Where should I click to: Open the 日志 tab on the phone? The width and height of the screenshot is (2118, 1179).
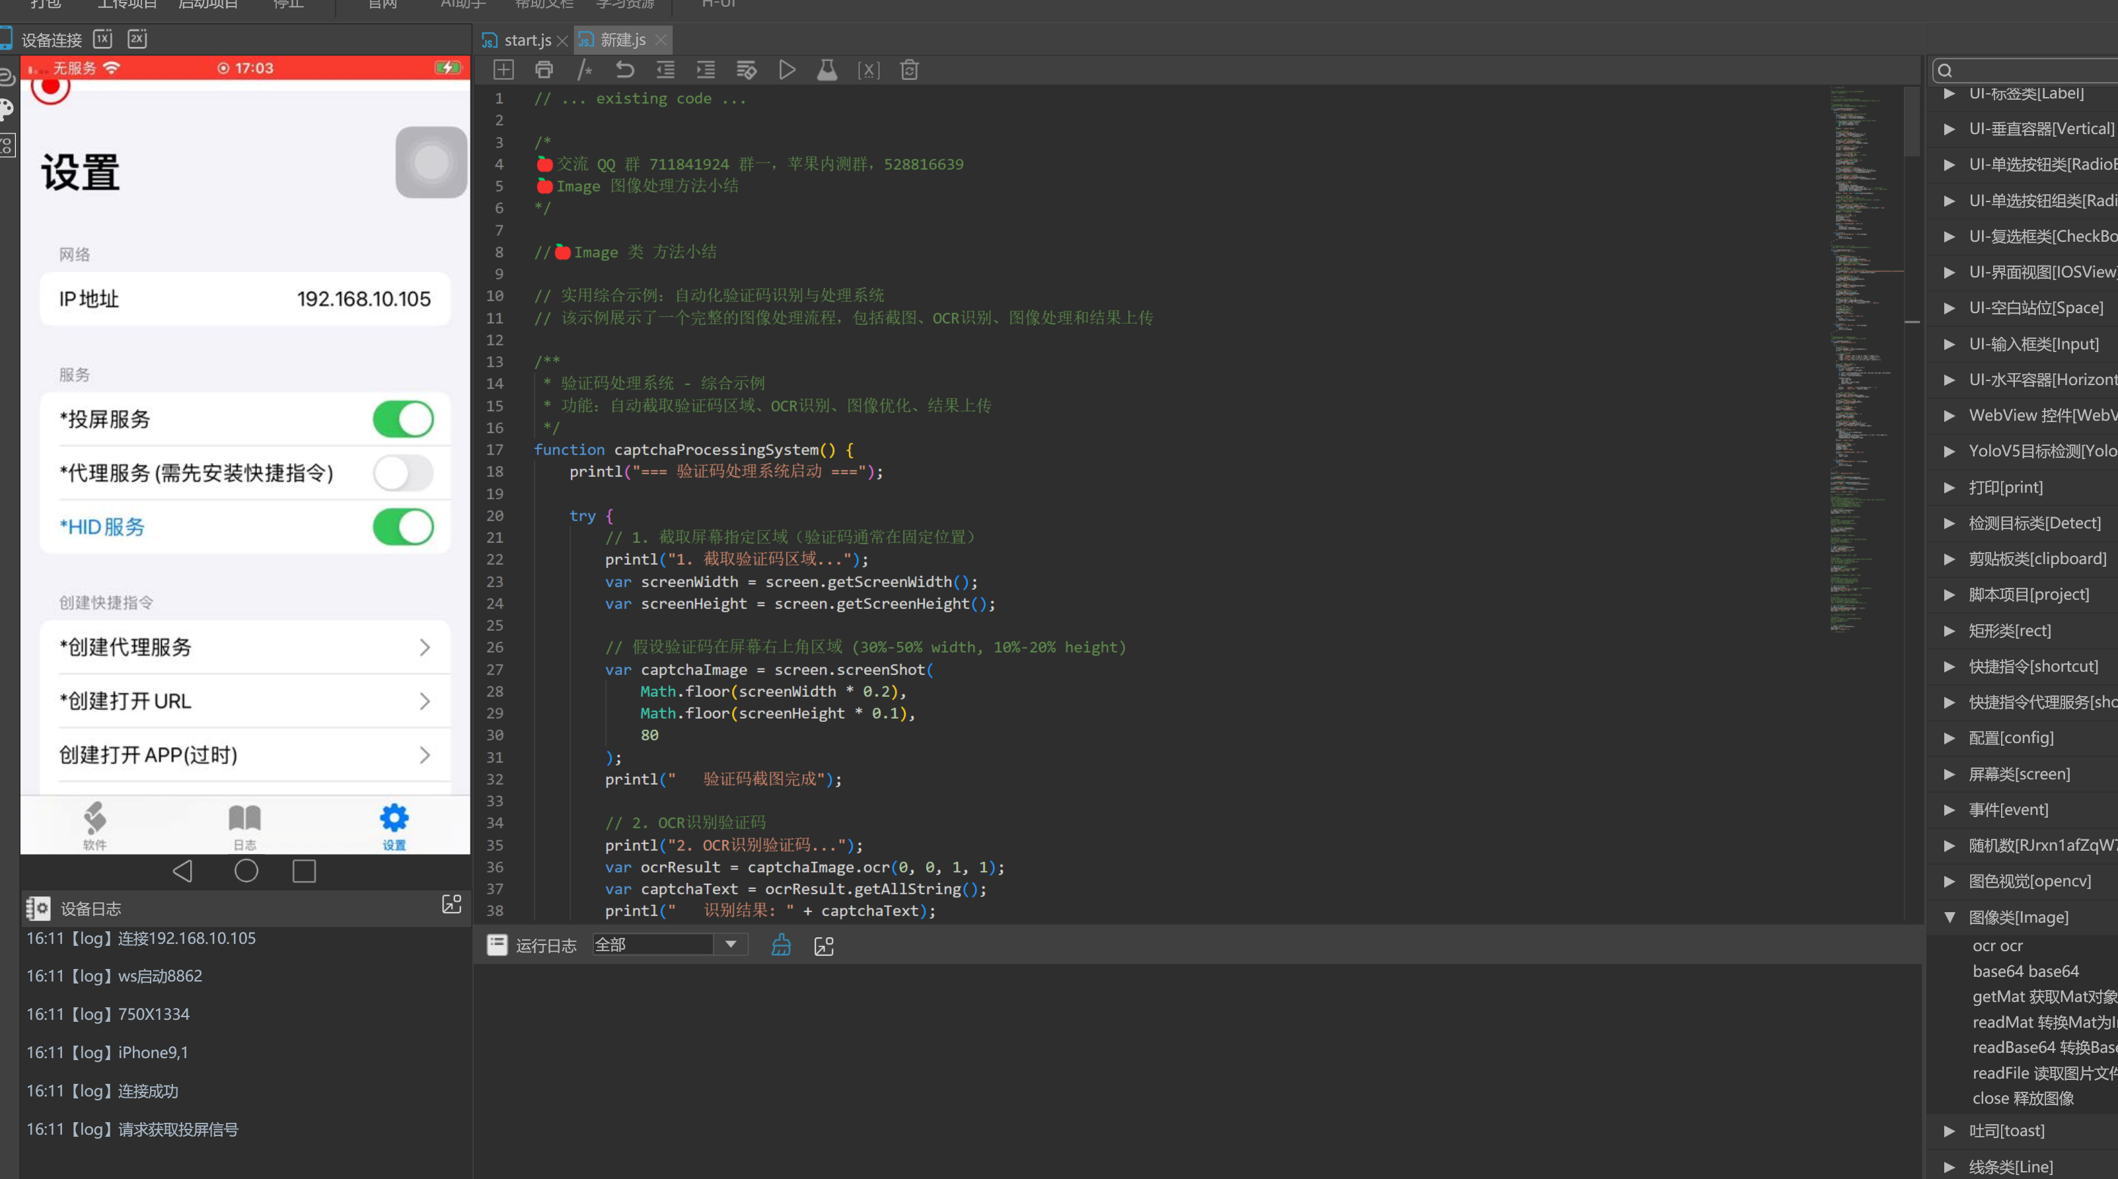coord(244,826)
